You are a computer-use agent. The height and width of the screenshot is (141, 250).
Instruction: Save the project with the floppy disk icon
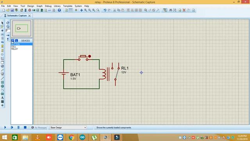tap(12, 10)
